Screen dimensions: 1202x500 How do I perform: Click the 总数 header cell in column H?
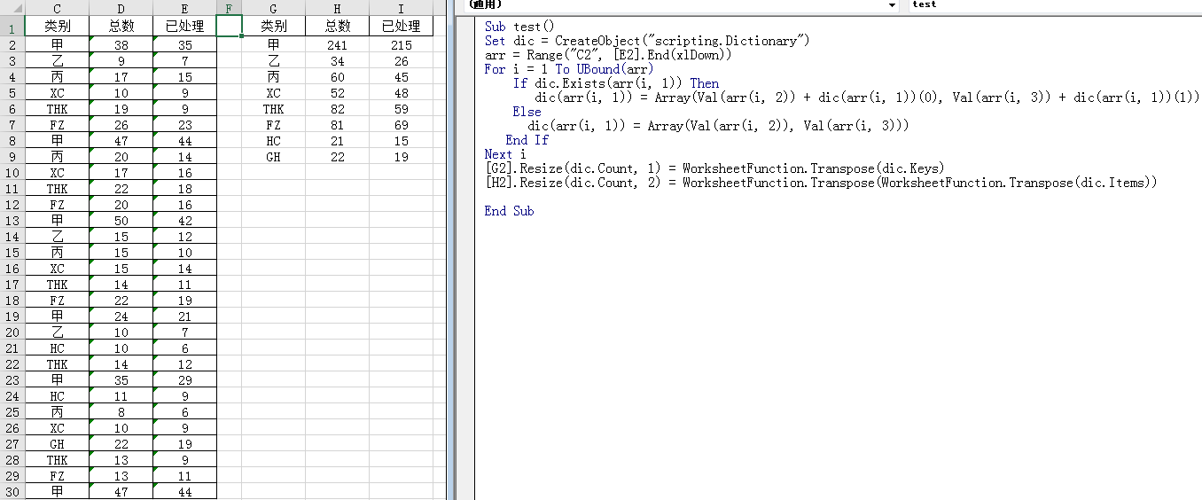338,27
